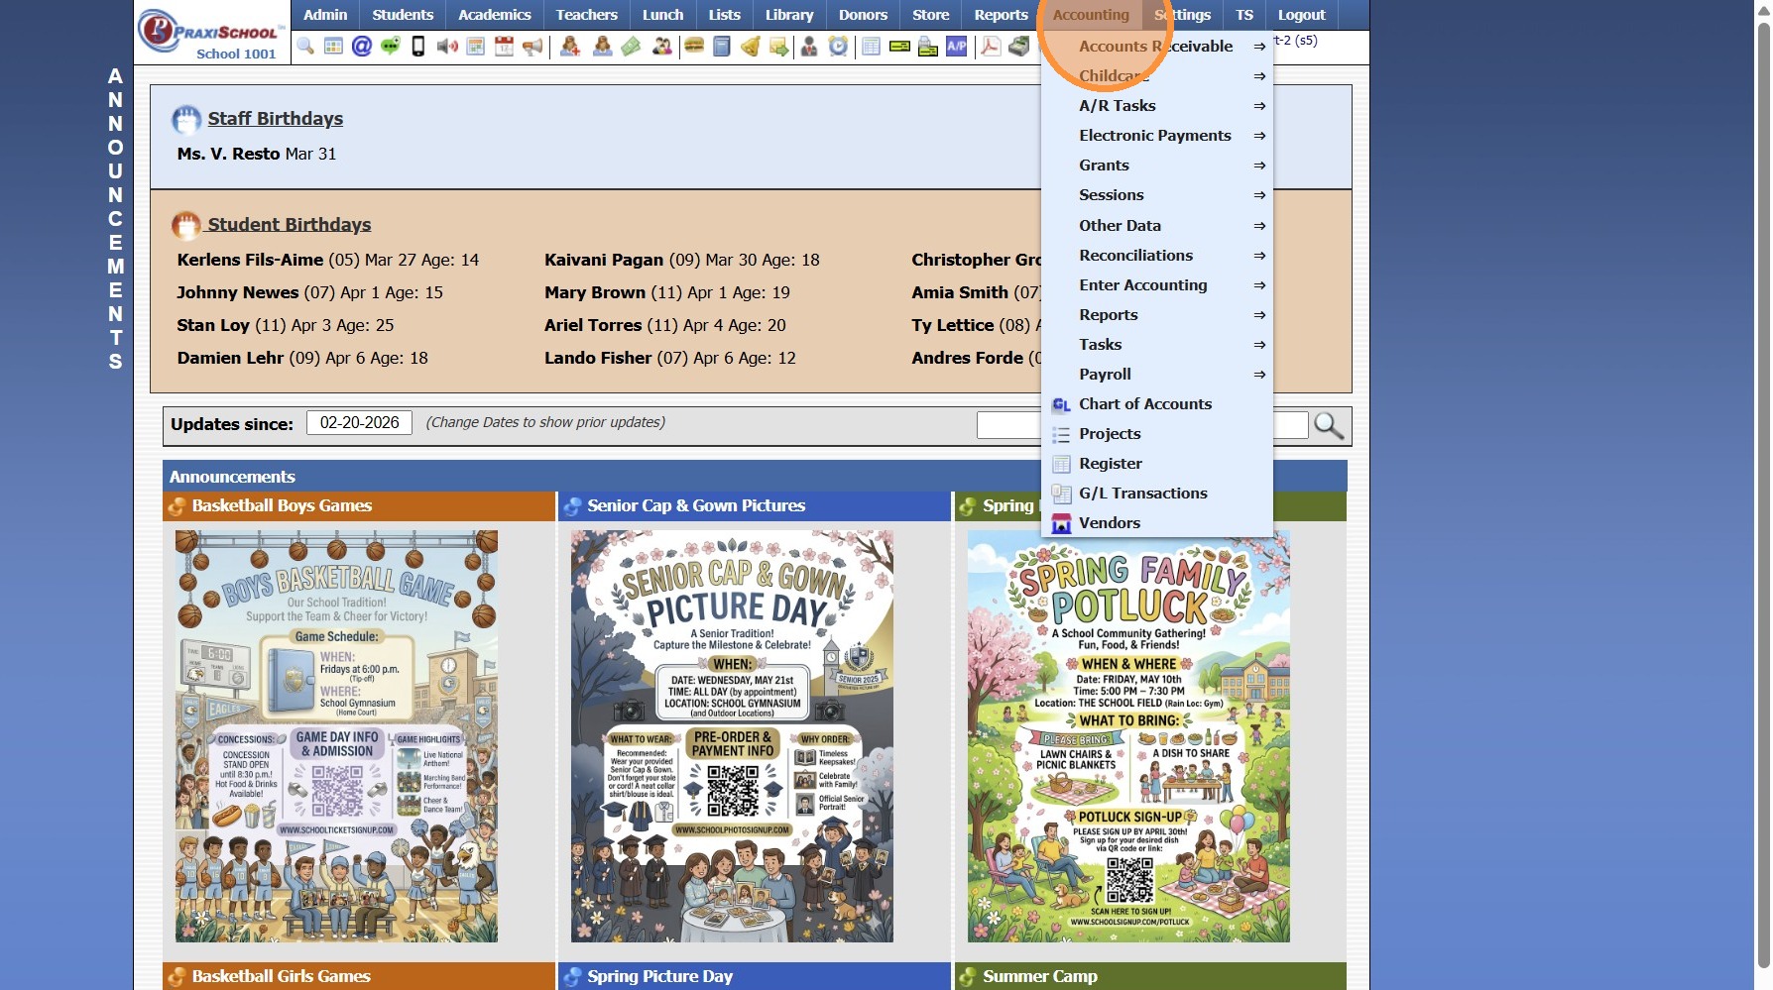Click the magnifying glass search toolbar icon
The image size is (1773, 990).
[x=305, y=47]
